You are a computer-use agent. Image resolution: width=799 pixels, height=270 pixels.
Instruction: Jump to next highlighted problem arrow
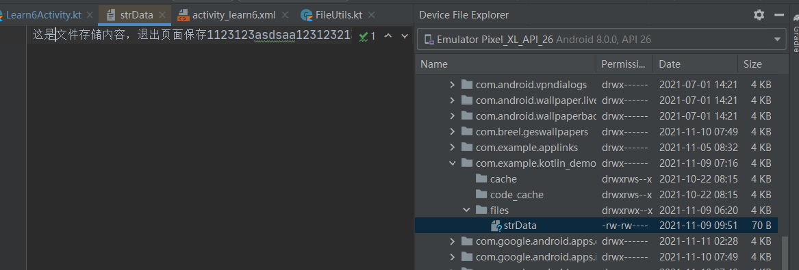405,36
